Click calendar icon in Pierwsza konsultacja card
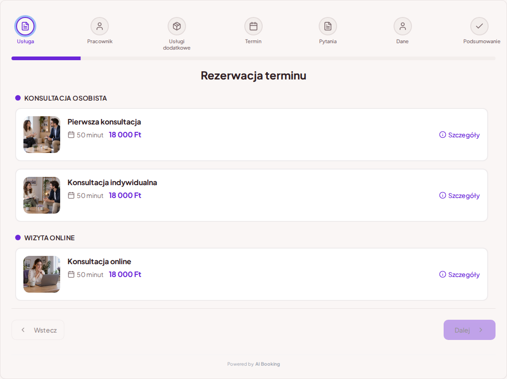 (71, 135)
